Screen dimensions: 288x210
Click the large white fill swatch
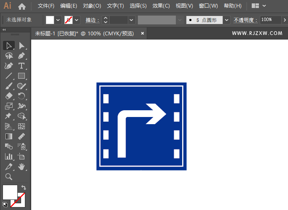(10, 192)
